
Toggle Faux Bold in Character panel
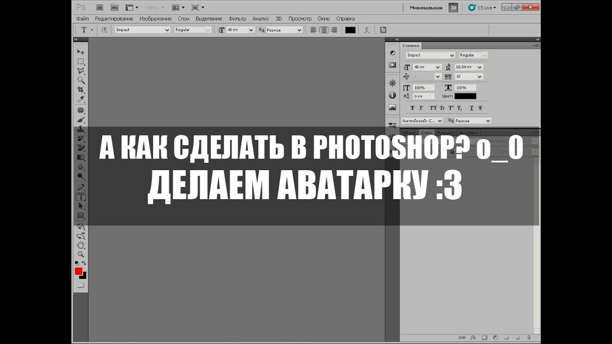click(413, 108)
